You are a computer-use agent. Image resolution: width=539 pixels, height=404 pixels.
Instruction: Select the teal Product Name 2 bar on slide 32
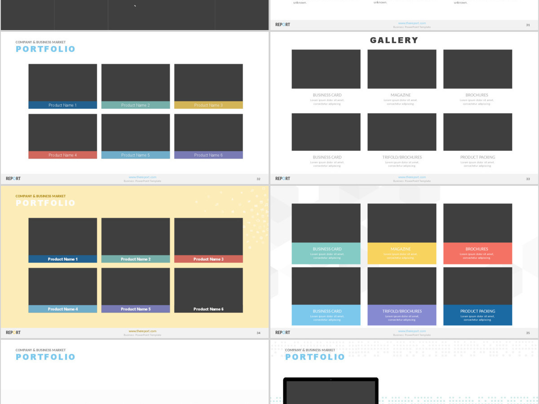click(x=135, y=105)
